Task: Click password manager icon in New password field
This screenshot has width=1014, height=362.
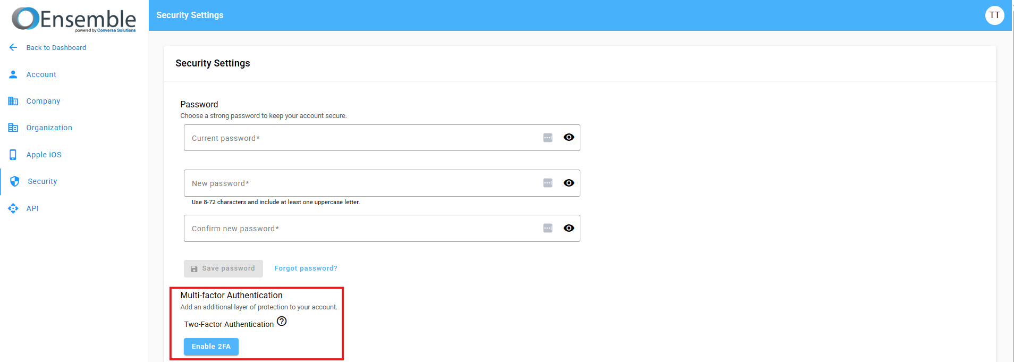Action: coord(548,183)
